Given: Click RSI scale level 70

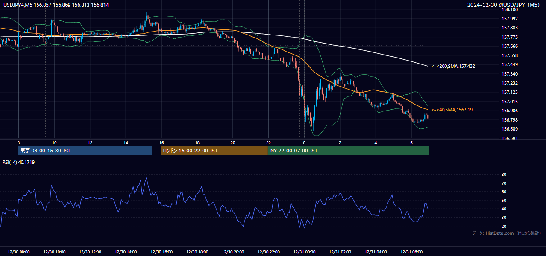Looking at the screenshot, I should [x=504, y=183].
